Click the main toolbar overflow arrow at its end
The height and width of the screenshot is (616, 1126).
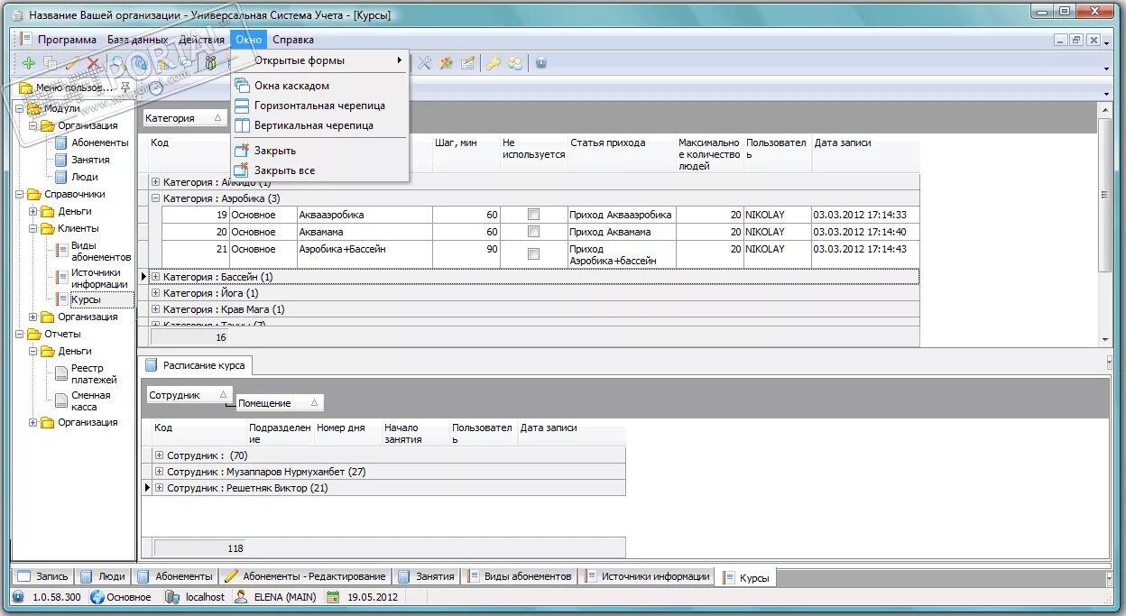(x=1106, y=68)
